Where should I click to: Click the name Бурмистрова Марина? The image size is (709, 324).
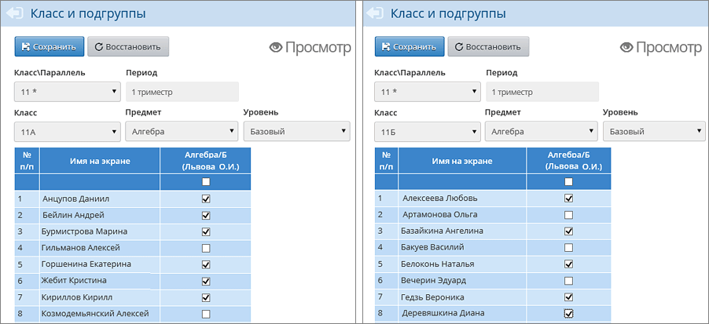coord(84,231)
